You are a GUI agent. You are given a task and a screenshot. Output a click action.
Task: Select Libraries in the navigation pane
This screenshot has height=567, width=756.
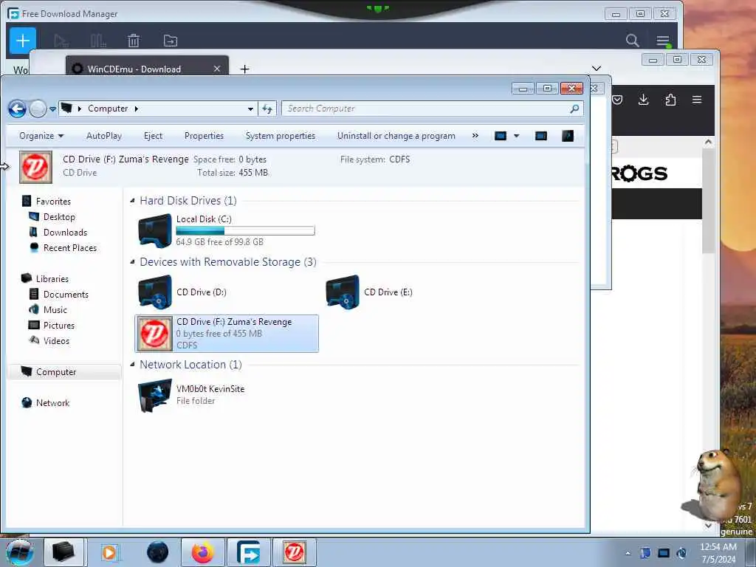point(45,278)
